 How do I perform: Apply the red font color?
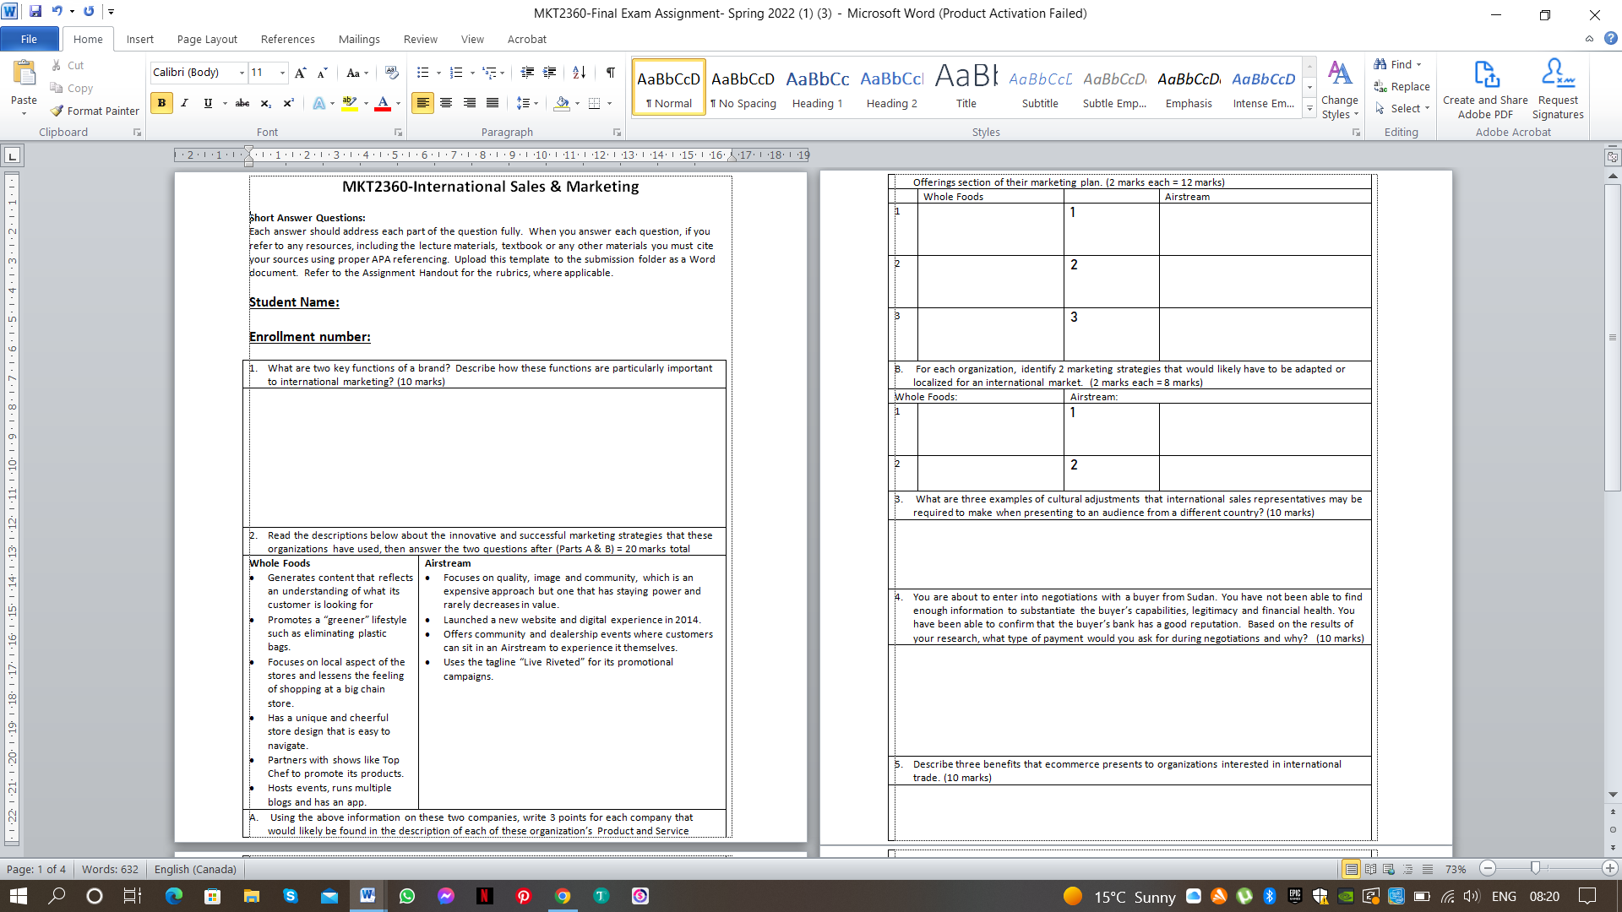pos(383,103)
